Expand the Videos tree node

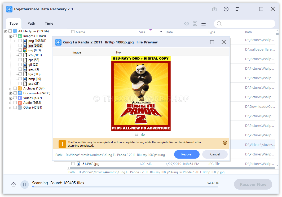tap(11, 98)
